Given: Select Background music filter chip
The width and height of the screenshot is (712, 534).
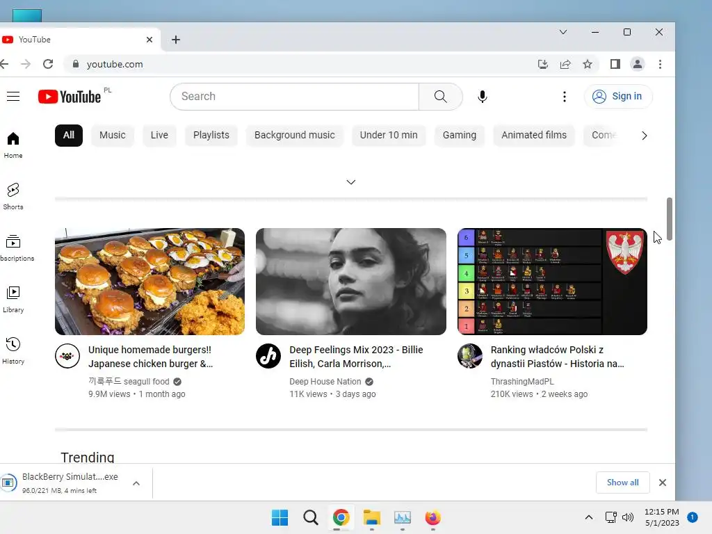Looking at the screenshot, I should pos(295,136).
